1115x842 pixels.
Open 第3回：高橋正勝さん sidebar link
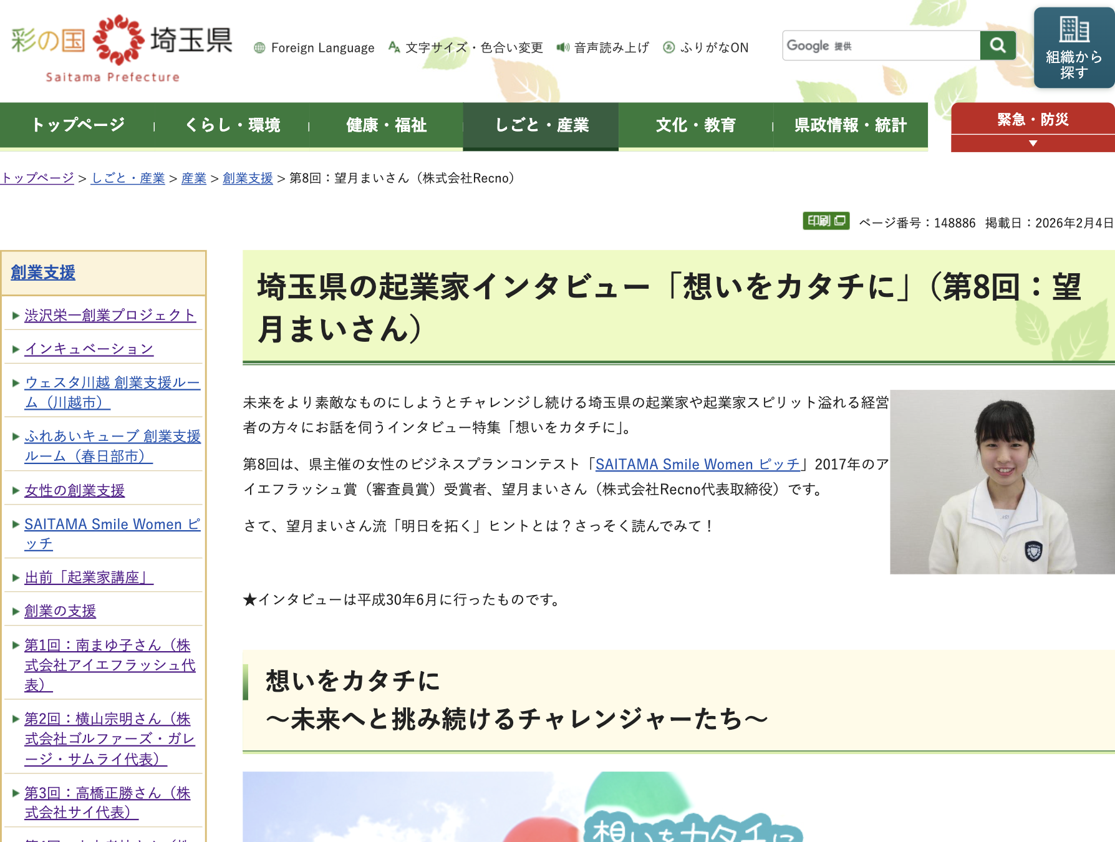(x=107, y=803)
